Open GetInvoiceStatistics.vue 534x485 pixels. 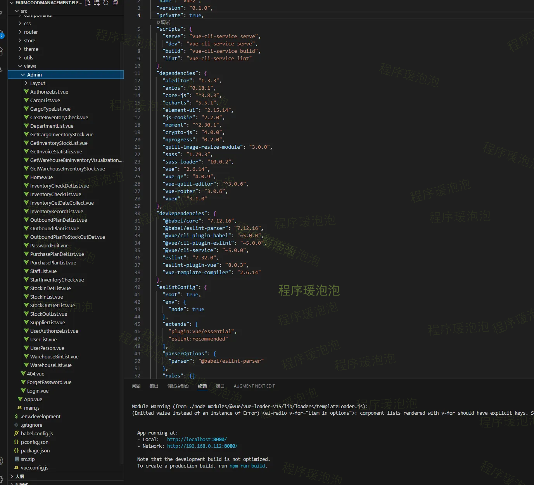(56, 151)
